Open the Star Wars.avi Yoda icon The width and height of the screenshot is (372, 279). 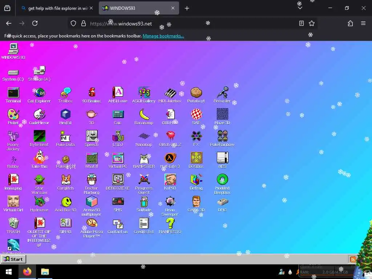[39, 185]
